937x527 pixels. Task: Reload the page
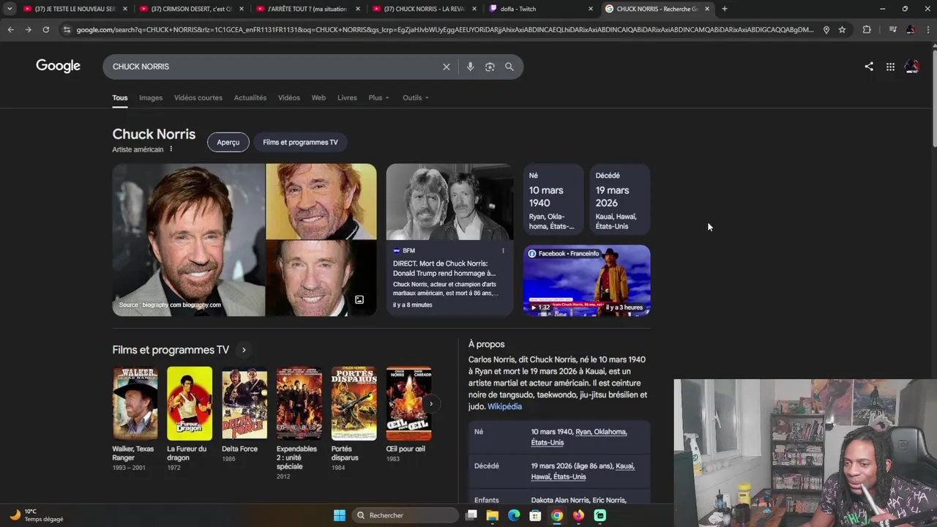tap(45, 29)
